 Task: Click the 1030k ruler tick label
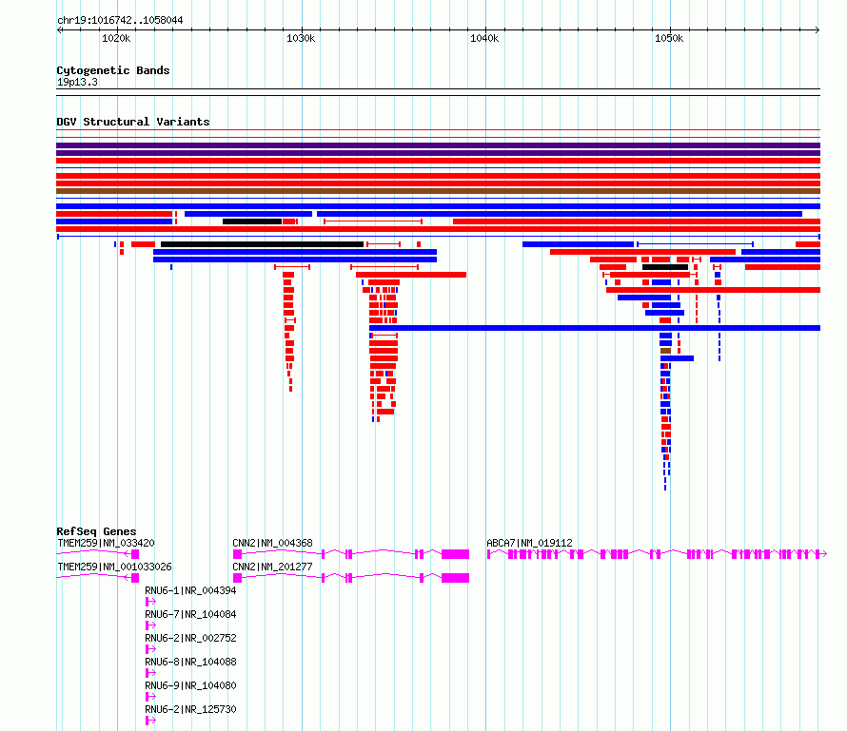pos(301,38)
